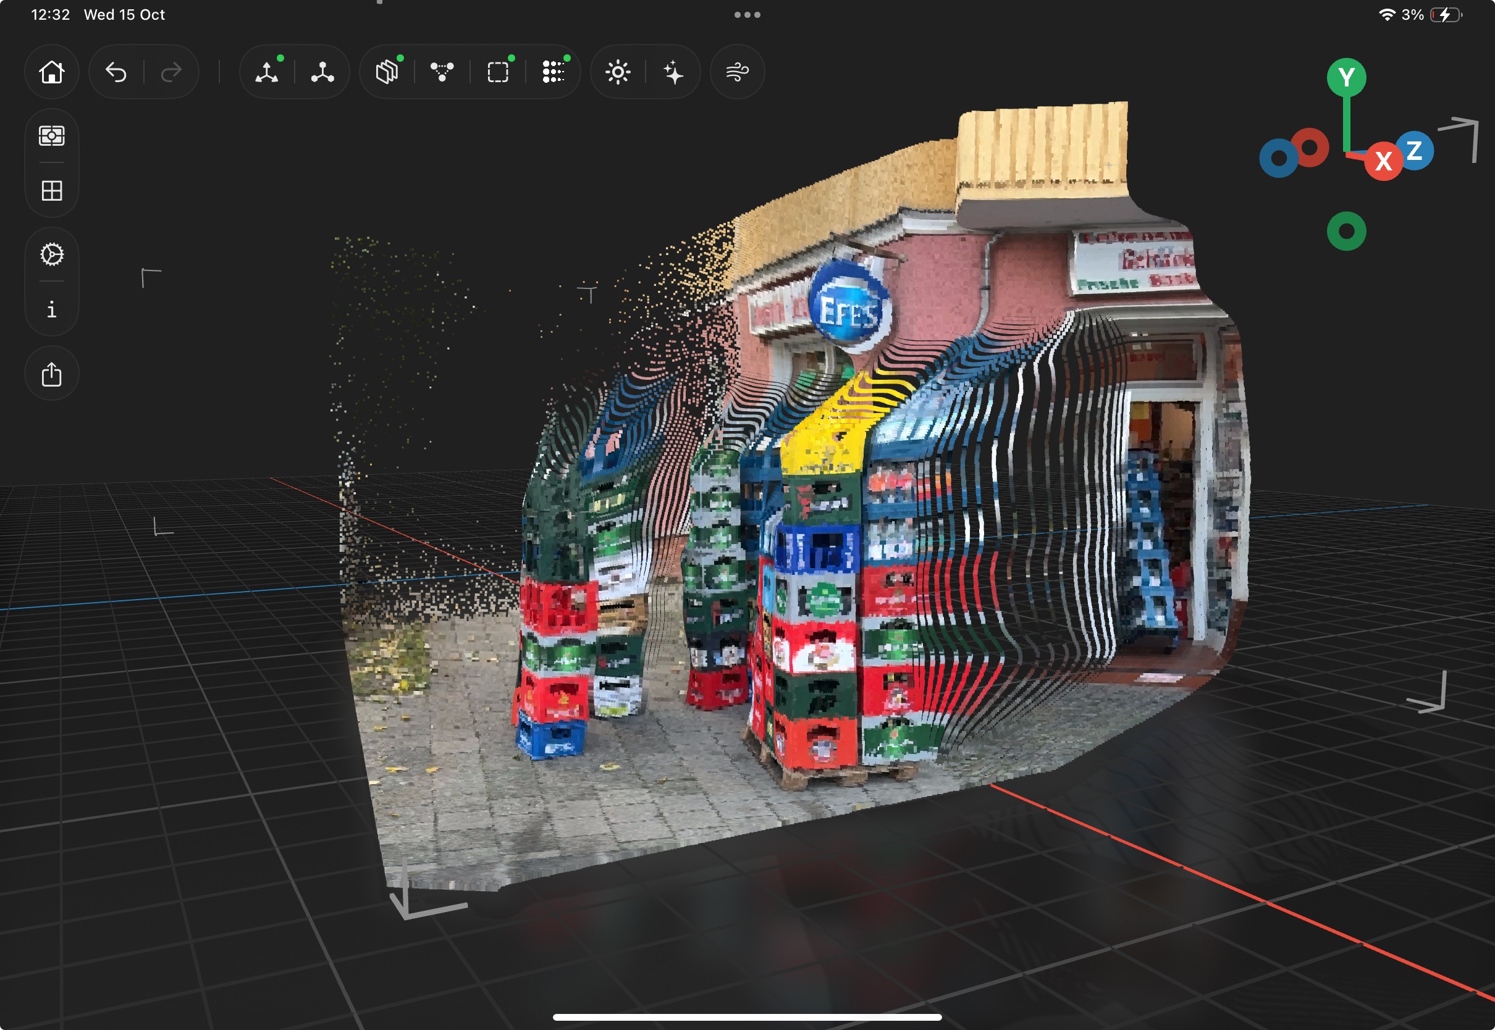The height and width of the screenshot is (1030, 1495).
Task: Open the sparkle enhance tool
Action: (x=673, y=72)
